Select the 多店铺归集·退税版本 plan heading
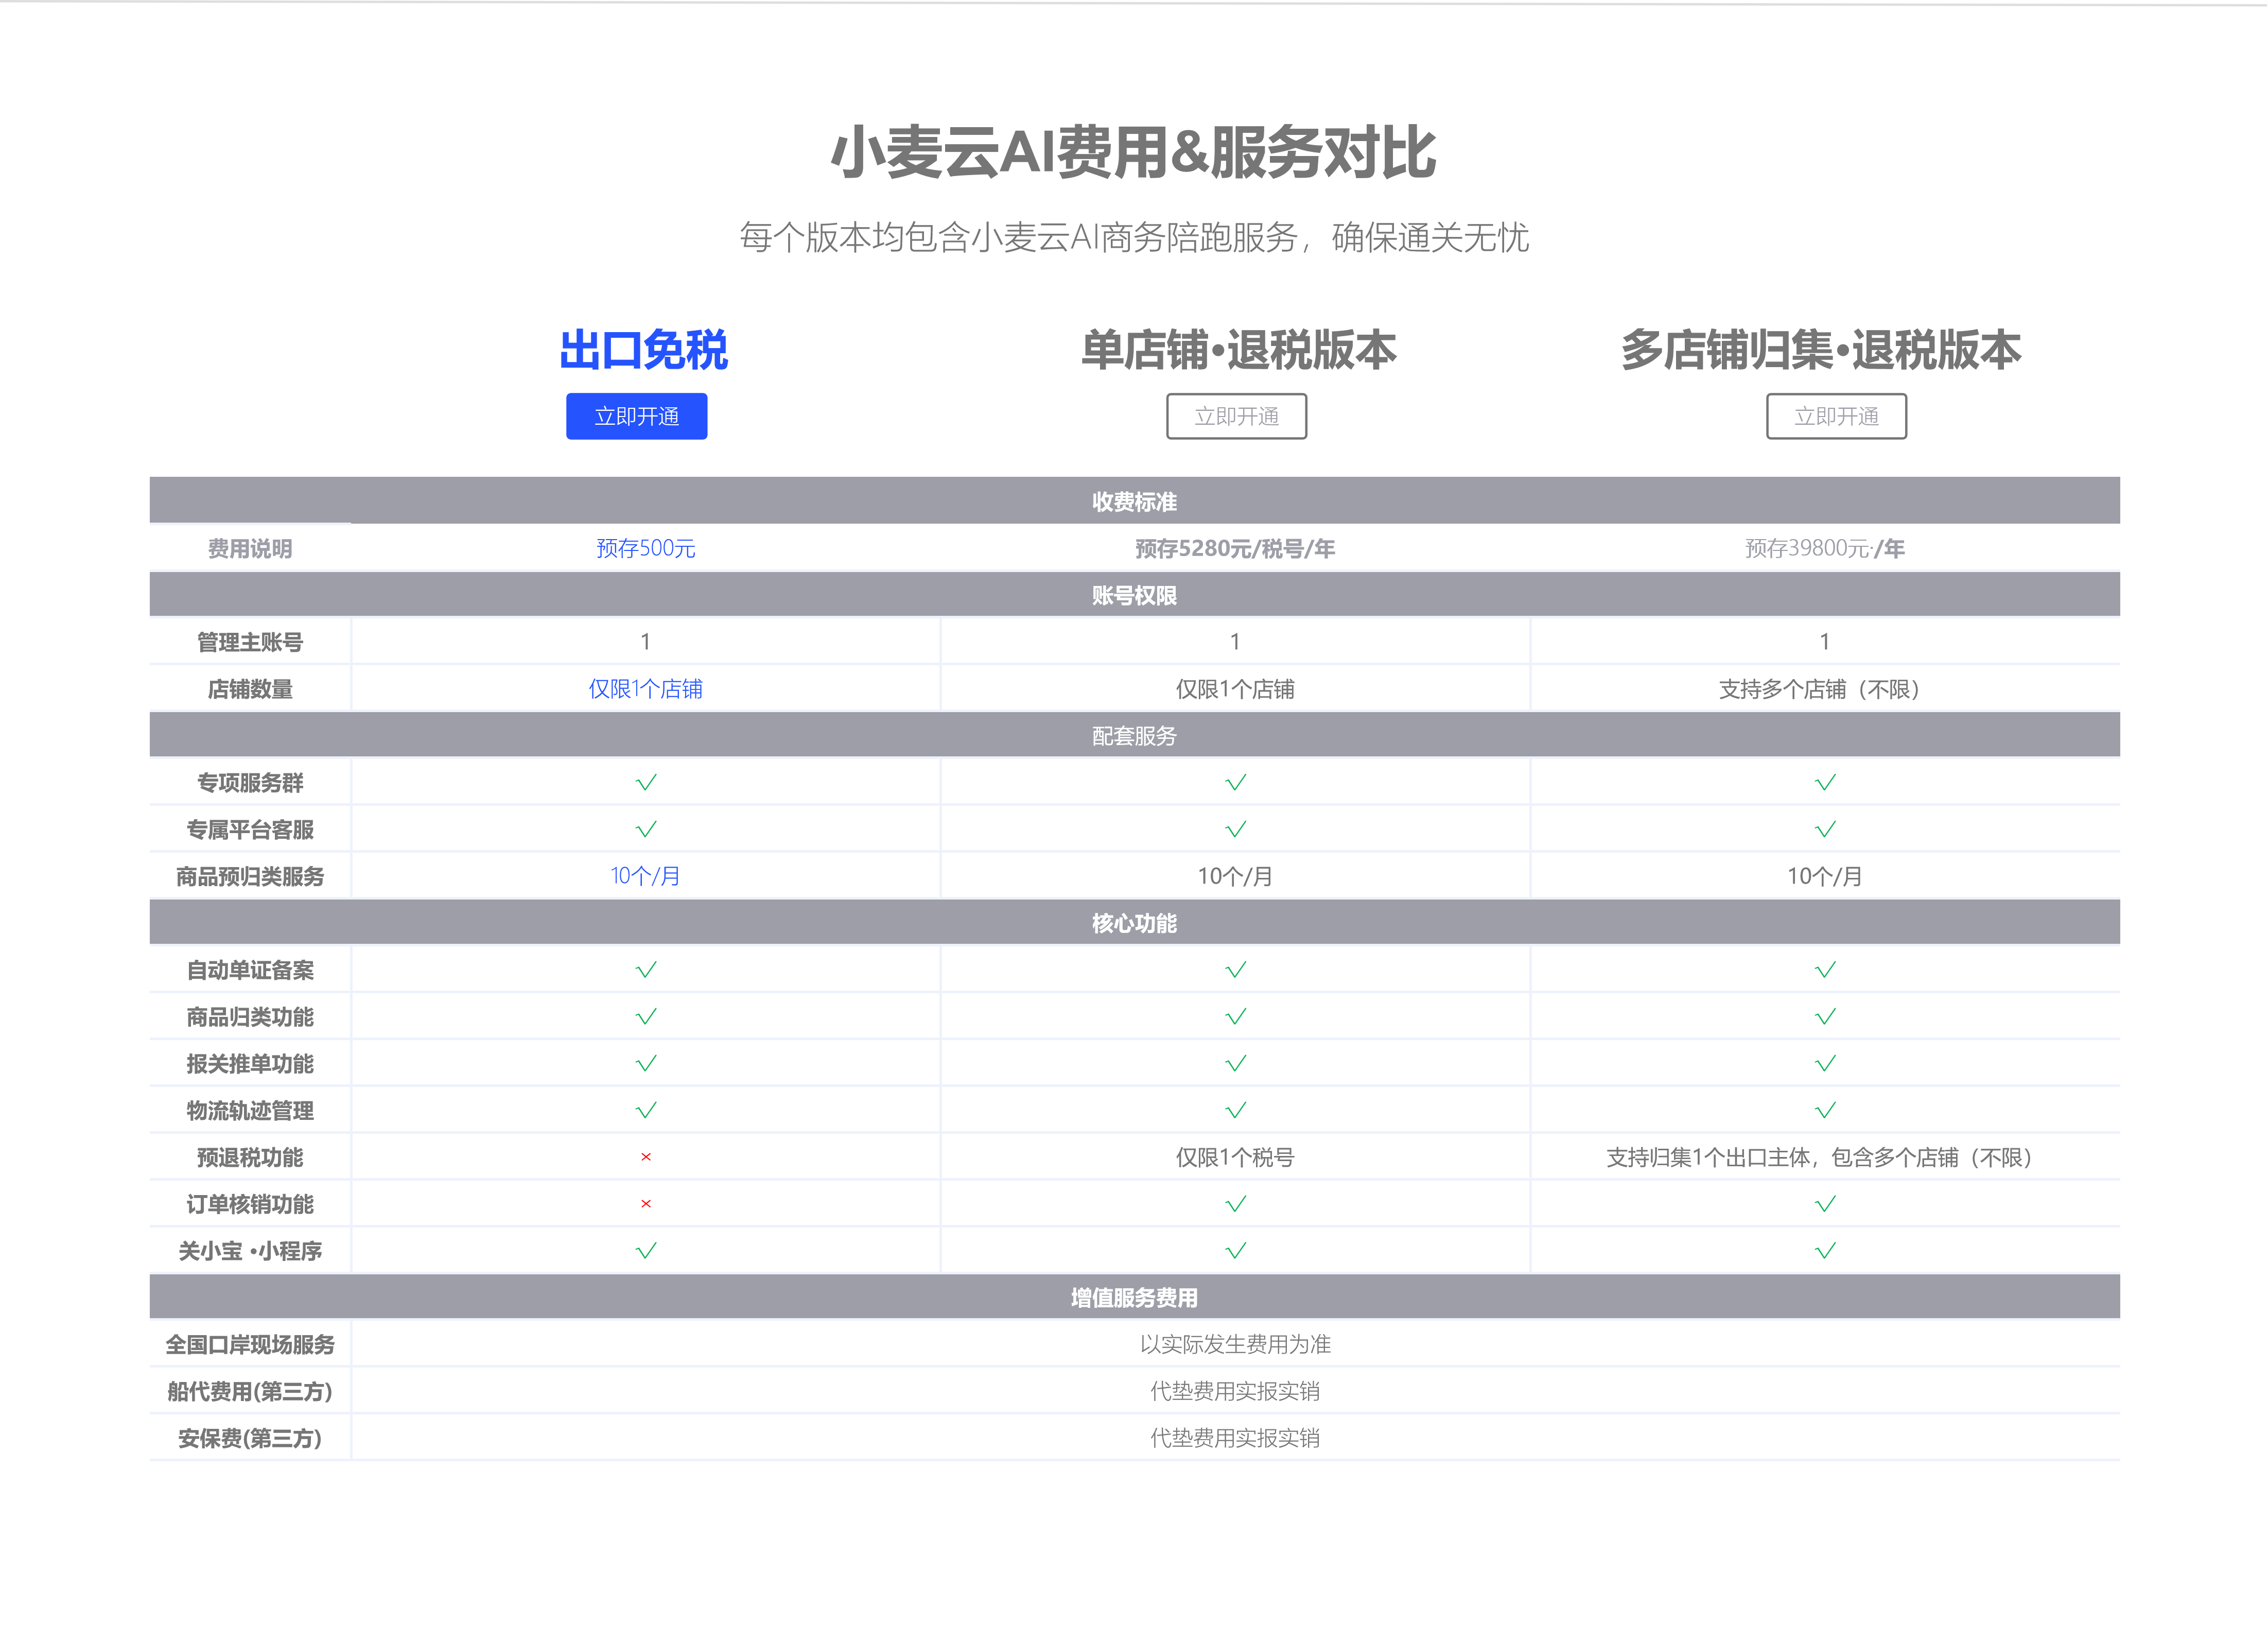The width and height of the screenshot is (2268, 1642). 1821,350
